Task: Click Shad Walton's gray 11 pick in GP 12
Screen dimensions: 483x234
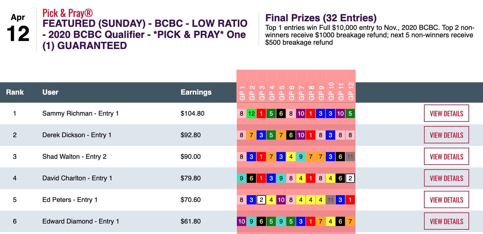Action: point(350,157)
